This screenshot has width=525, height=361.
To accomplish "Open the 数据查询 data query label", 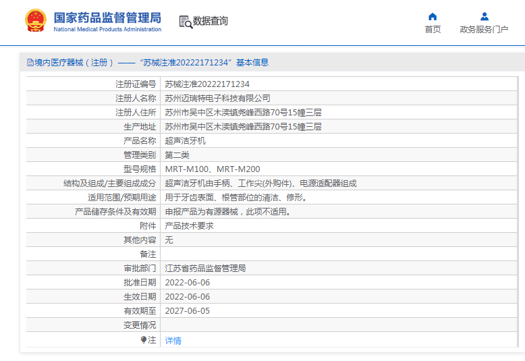I will (211, 22).
